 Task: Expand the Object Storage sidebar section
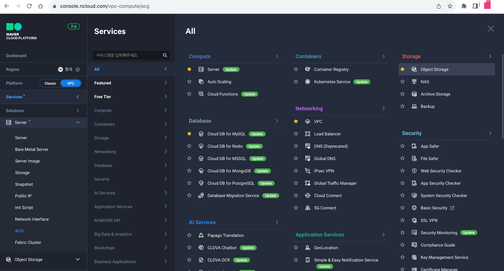pos(78,259)
